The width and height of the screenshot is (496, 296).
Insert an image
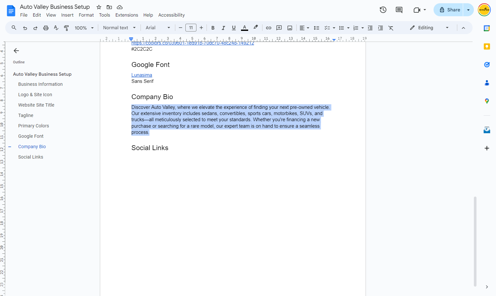pyautogui.click(x=290, y=28)
